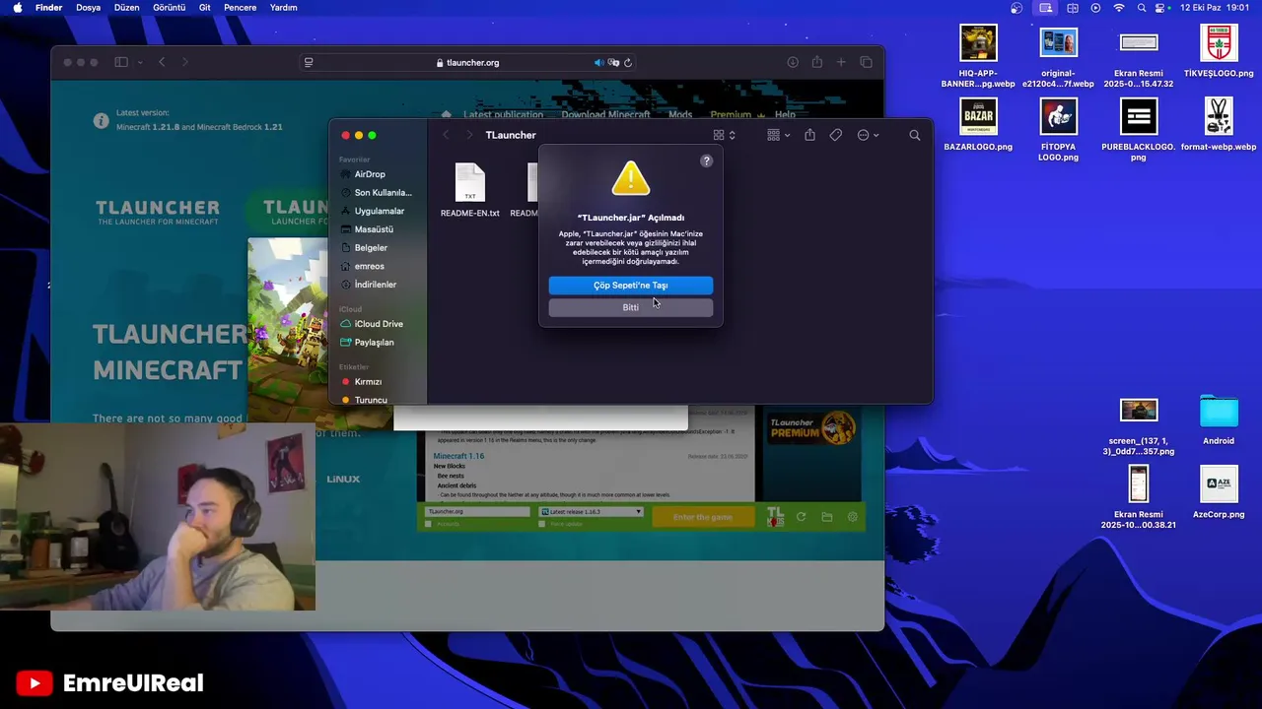Click Latest publication link on TLauncher page

[x=504, y=114]
